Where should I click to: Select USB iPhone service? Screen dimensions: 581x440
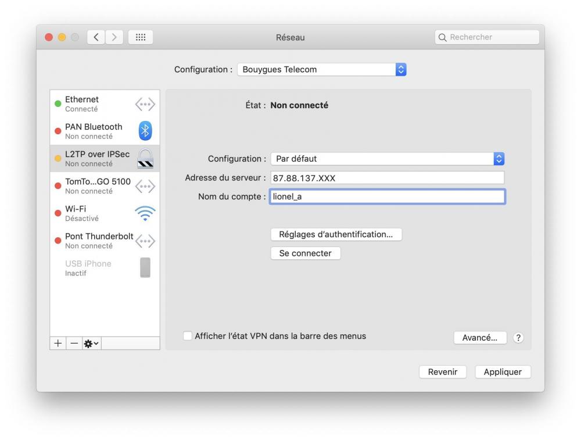(105, 268)
